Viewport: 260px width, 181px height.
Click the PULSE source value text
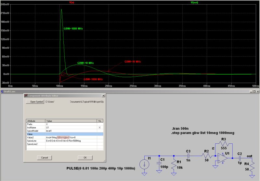101,168
